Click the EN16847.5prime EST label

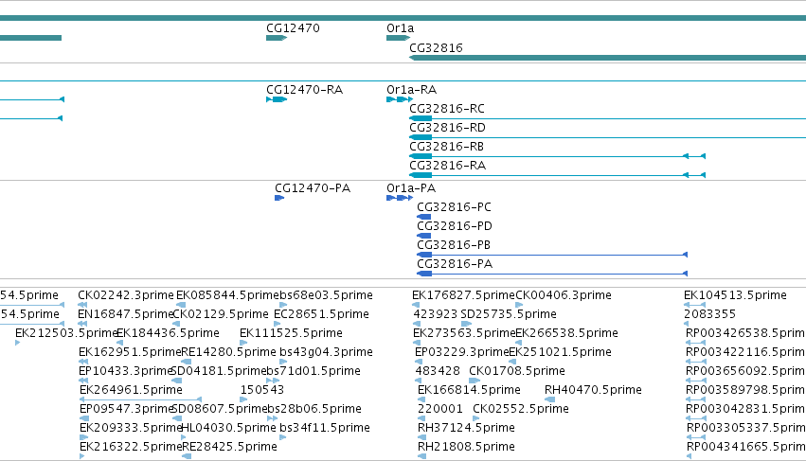(x=126, y=314)
